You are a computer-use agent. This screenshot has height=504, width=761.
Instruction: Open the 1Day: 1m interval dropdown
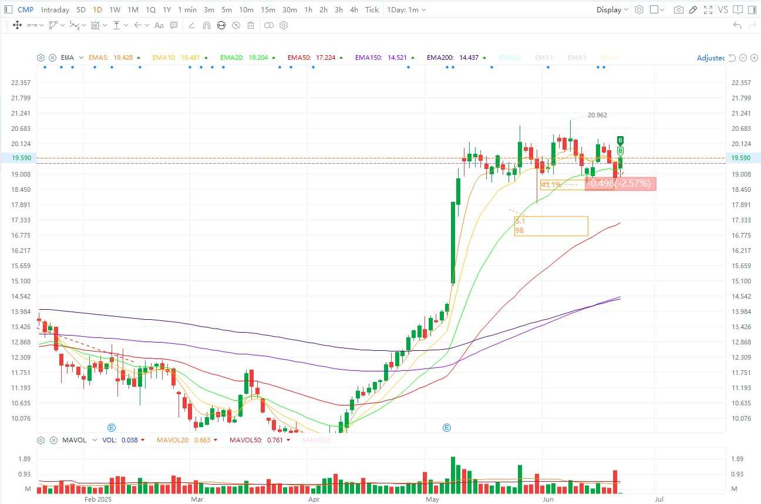(406, 10)
